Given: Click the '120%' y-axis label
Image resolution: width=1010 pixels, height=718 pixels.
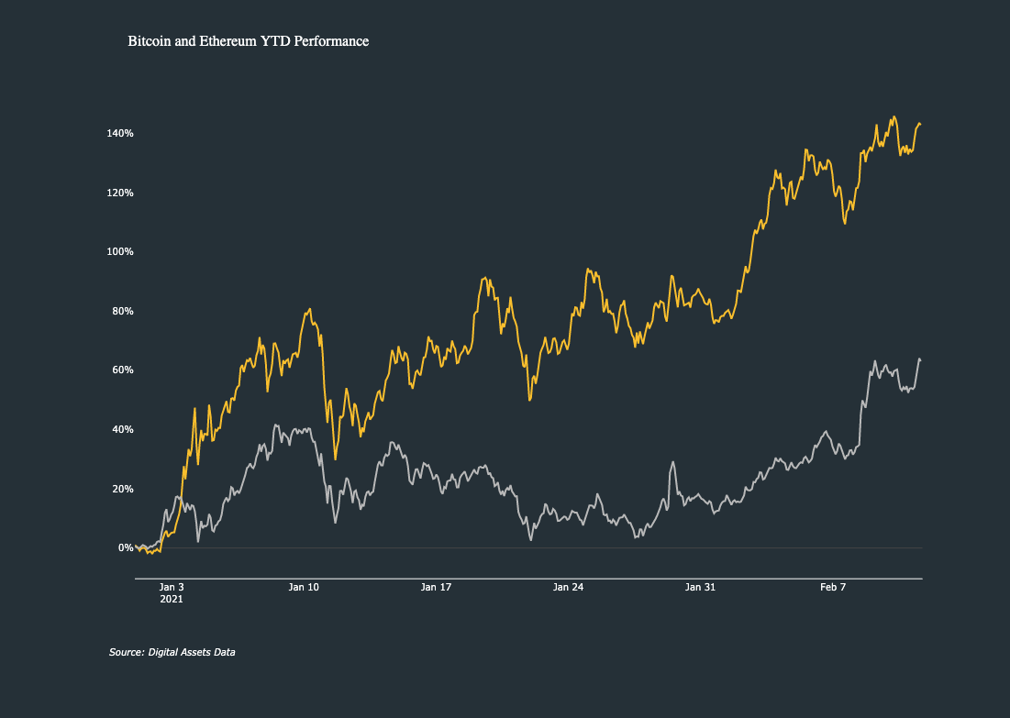Looking at the screenshot, I should tap(120, 193).
